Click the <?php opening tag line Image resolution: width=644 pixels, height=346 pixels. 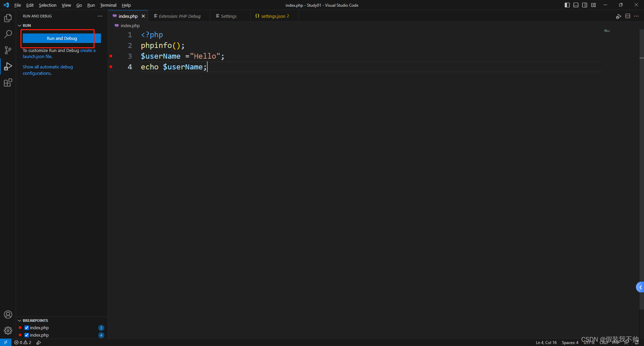pos(152,35)
